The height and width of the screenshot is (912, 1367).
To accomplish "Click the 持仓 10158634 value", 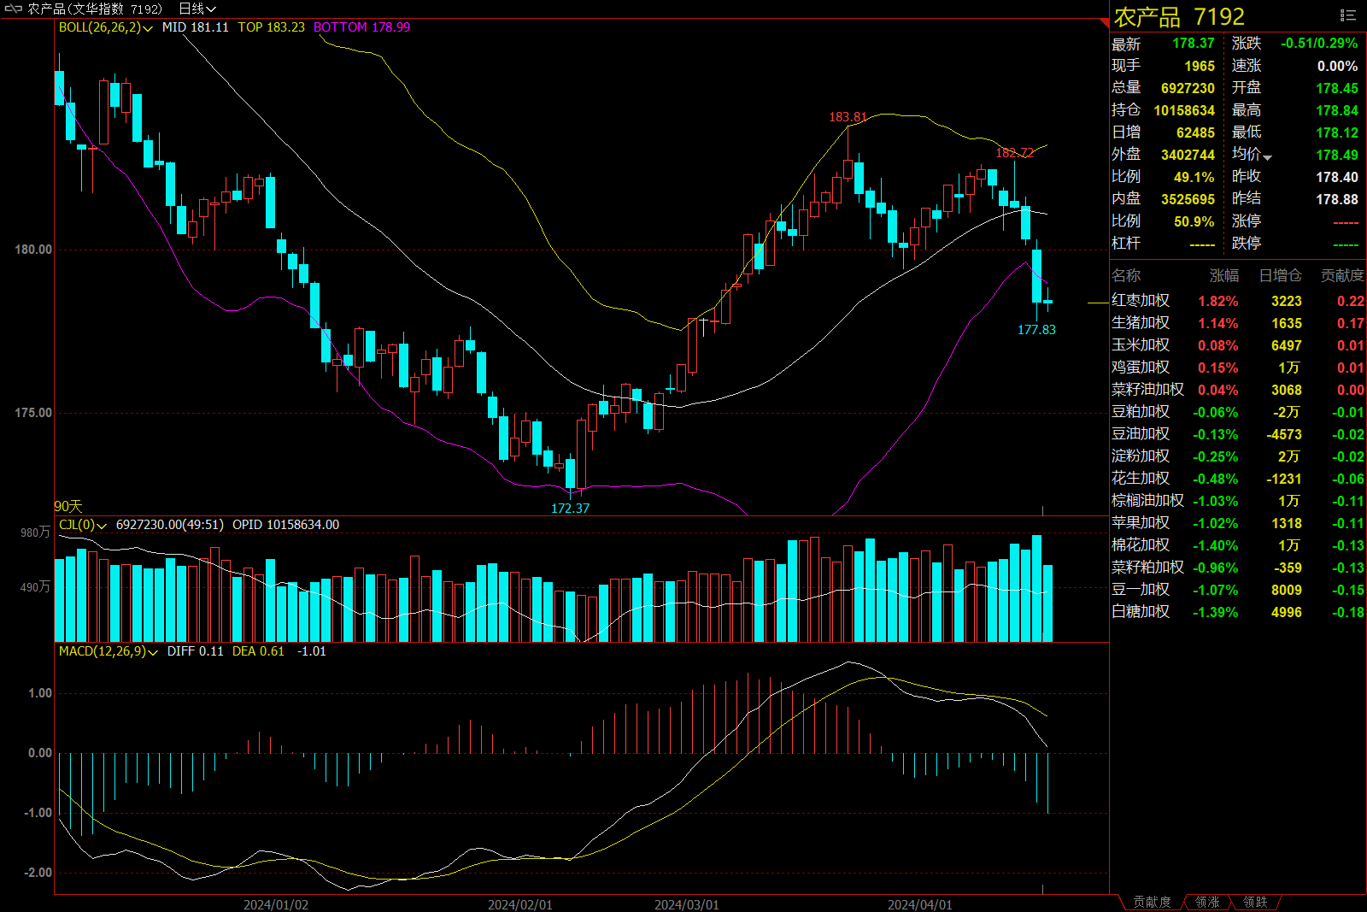I will pyautogui.click(x=1184, y=110).
